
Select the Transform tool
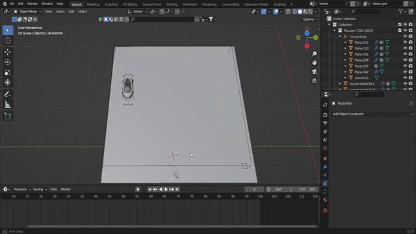[x=8, y=83]
